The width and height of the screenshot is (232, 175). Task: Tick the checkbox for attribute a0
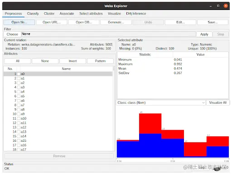pos(19,74)
